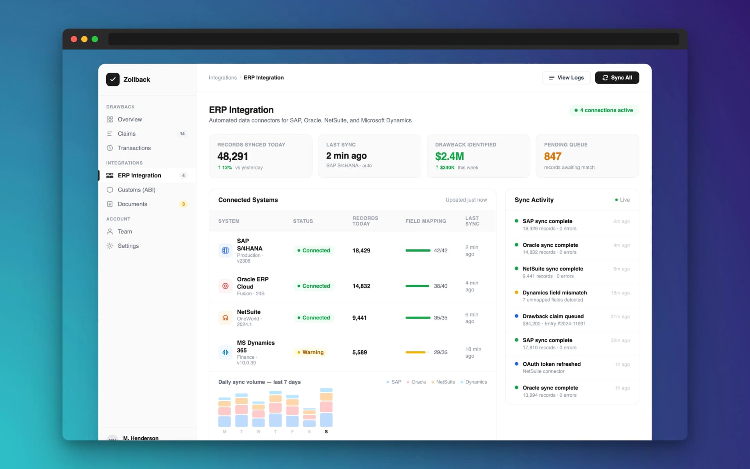Click the MS Dynamics 365 icon
Screen dimensions: 750x469
point(225,352)
